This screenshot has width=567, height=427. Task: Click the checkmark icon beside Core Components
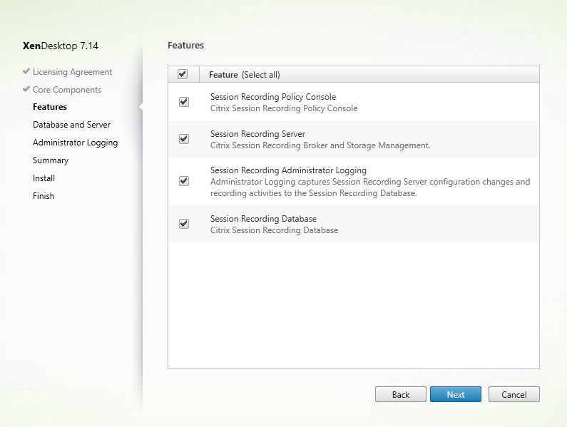click(x=26, y=90)
